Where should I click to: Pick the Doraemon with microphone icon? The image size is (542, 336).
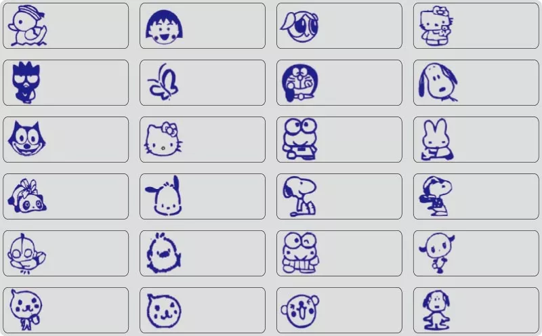click(x=299, y=83)
